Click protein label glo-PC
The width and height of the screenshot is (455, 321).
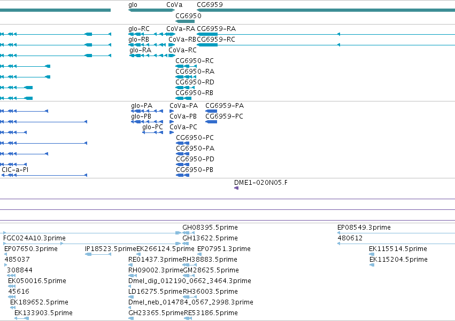[x=152, y=127]
